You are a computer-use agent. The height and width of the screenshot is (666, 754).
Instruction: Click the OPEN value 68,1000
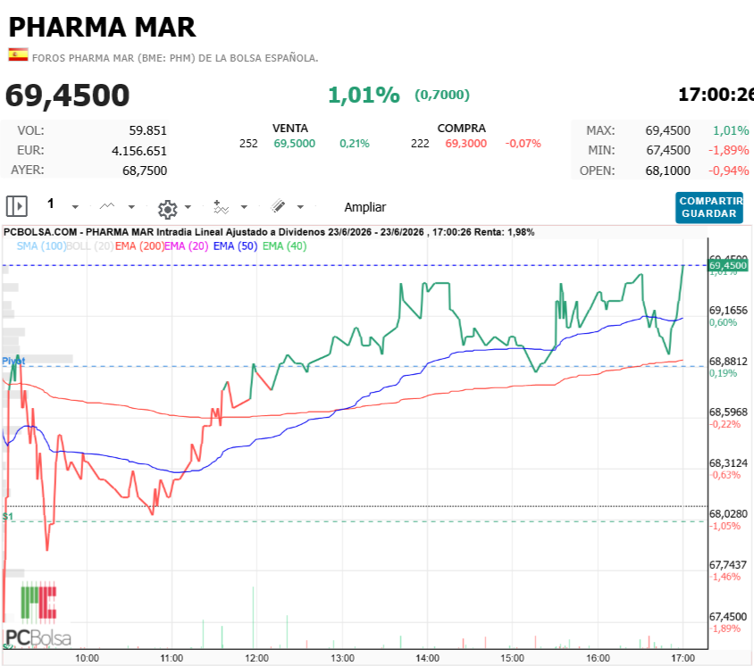[668, 171]
